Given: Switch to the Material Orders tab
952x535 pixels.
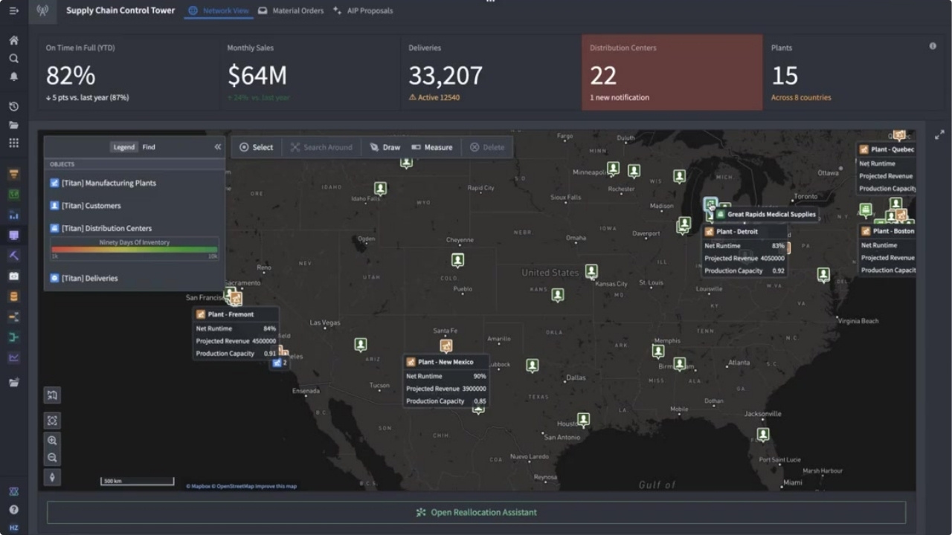Looking at the screenshot, I should 292,10.
